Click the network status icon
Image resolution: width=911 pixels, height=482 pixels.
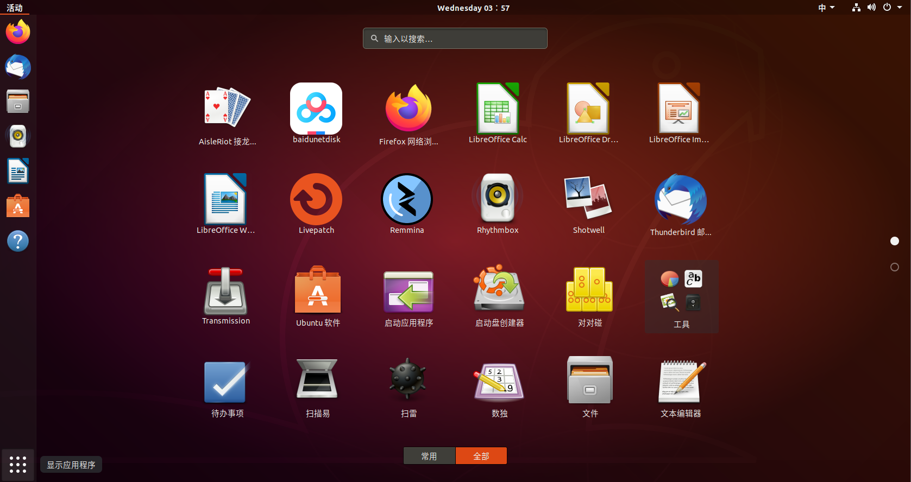pos(856,8)
